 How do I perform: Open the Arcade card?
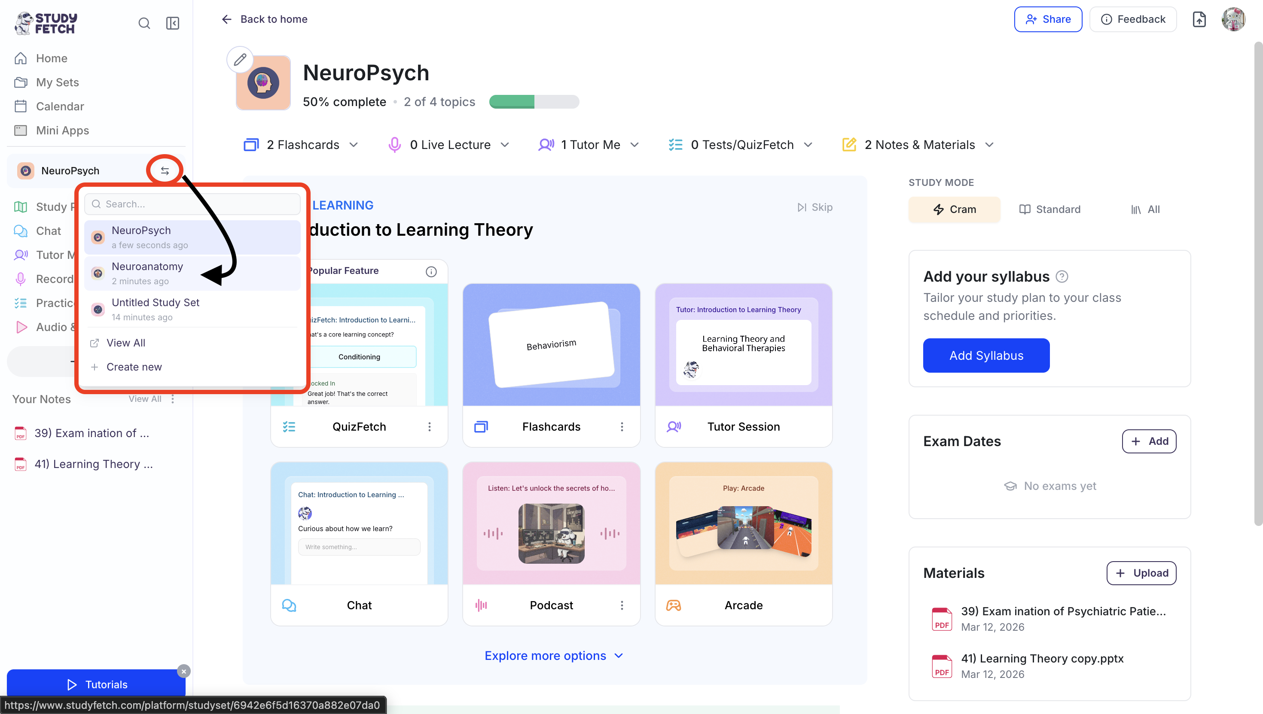click(743, 544)
